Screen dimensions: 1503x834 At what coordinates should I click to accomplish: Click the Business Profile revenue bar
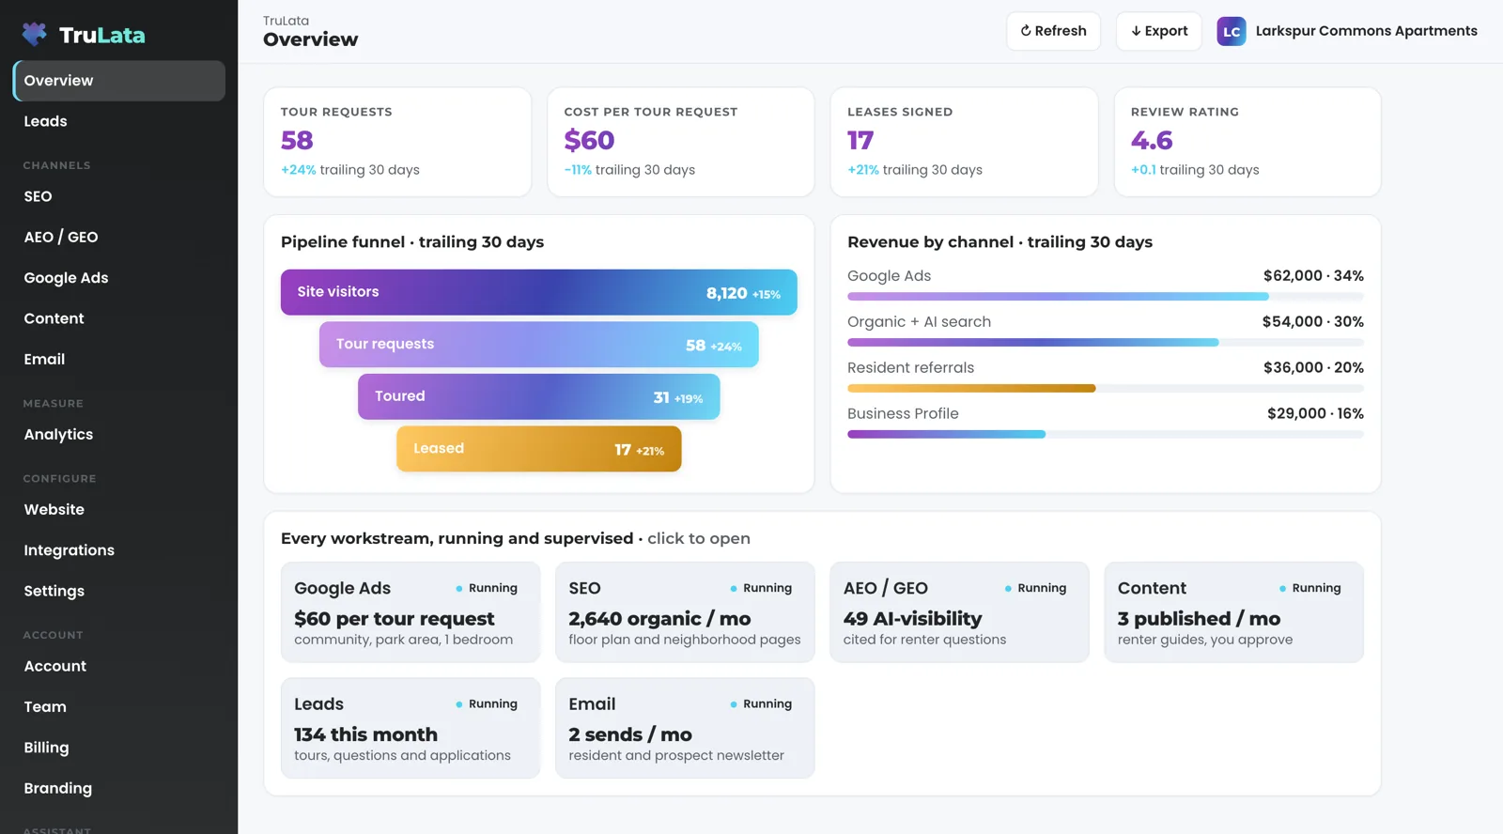1106,434
